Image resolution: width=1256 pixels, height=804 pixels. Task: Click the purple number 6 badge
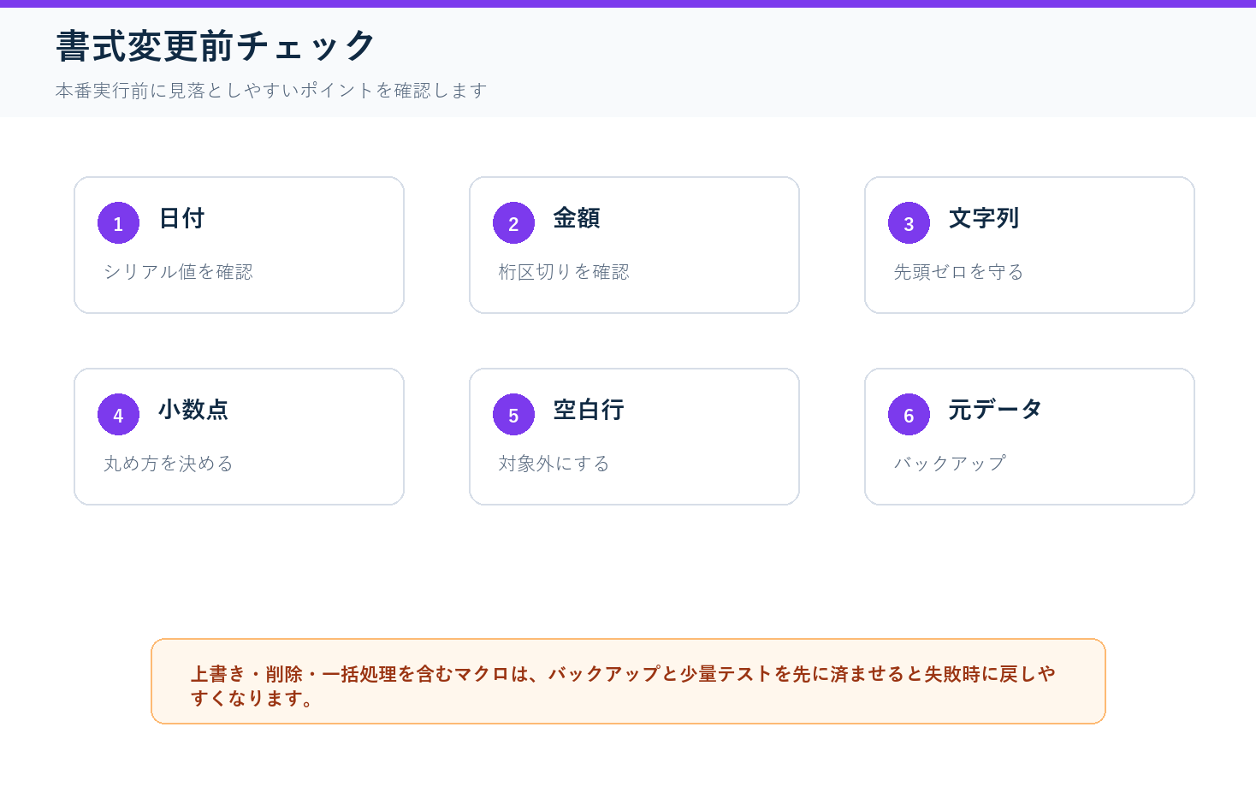coord(909,415)
